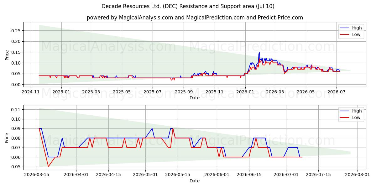Click the '2026-07-15' label in bottom chart
This screenshot has height=188, width=376.
pos(318,175)
